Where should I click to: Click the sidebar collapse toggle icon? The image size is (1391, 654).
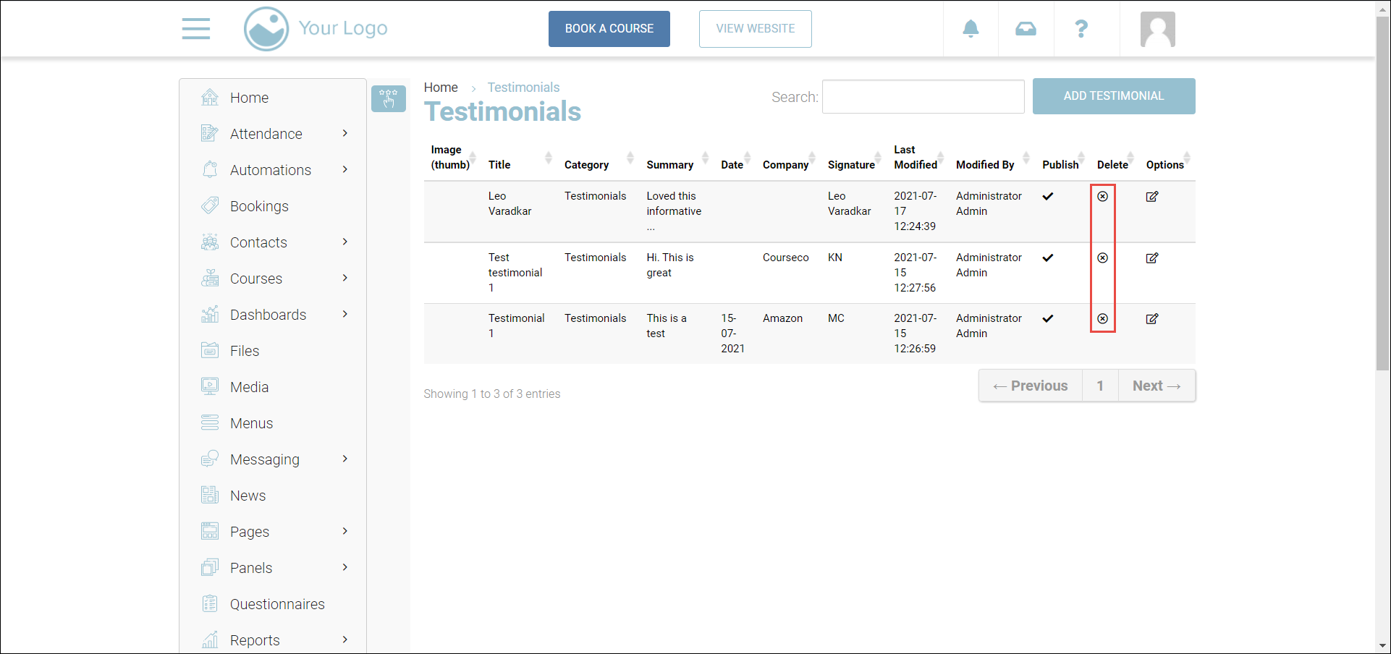tap(389, 98)
